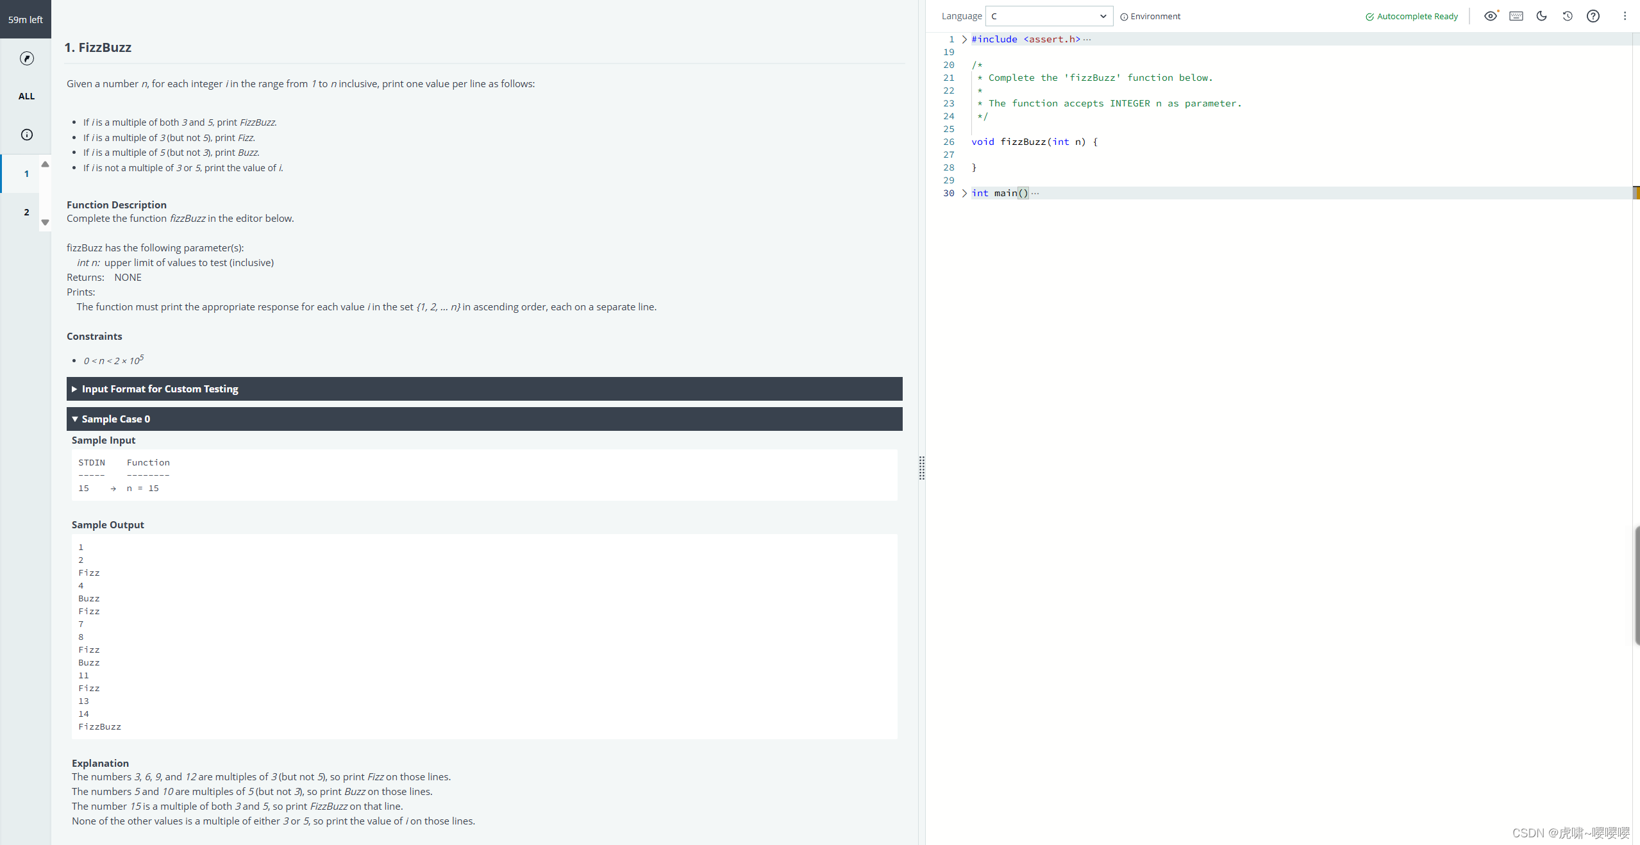Click the '59m left' timer
This screenshot has width=1640, height=845.
click(26, 19)
